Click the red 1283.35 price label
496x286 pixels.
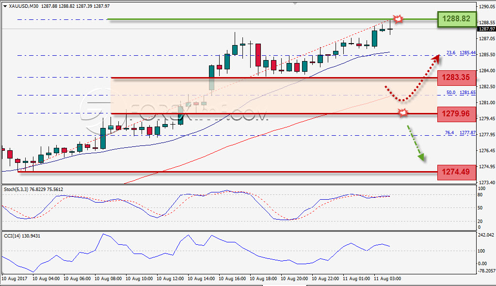tap(456, 78)
